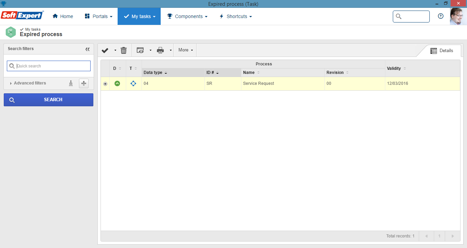The image size is (467, 248).
Task: Click into the Quick search field
Action: (49, 66)
